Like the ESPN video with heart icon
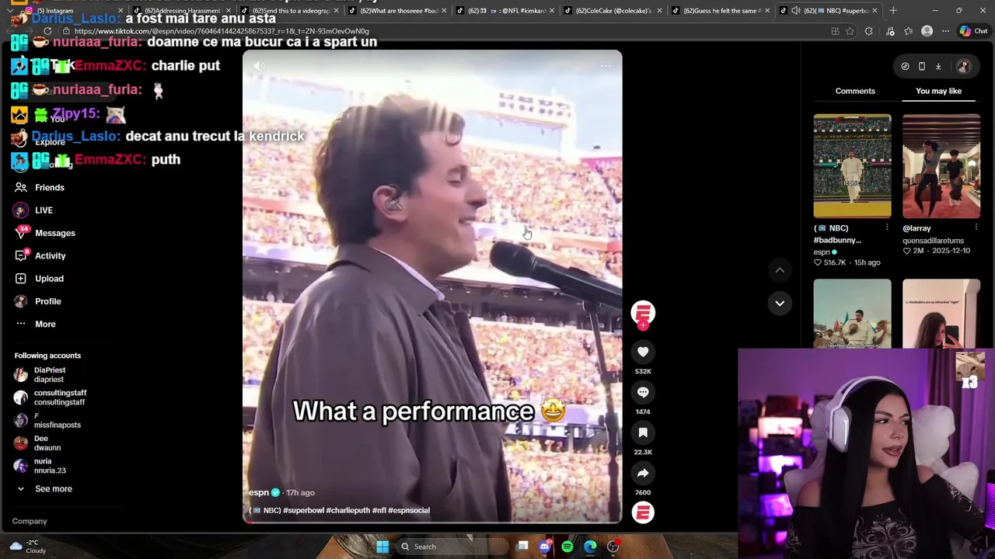 pyautogui.click(x=643, y=352)
